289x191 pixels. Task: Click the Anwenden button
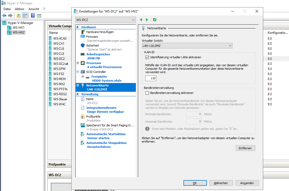247,183
